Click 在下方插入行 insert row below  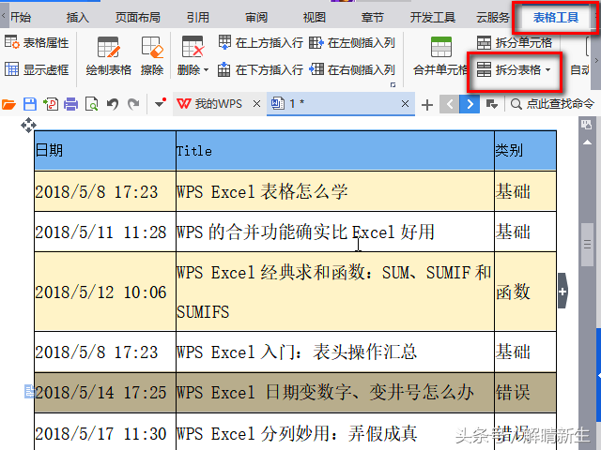261,69
